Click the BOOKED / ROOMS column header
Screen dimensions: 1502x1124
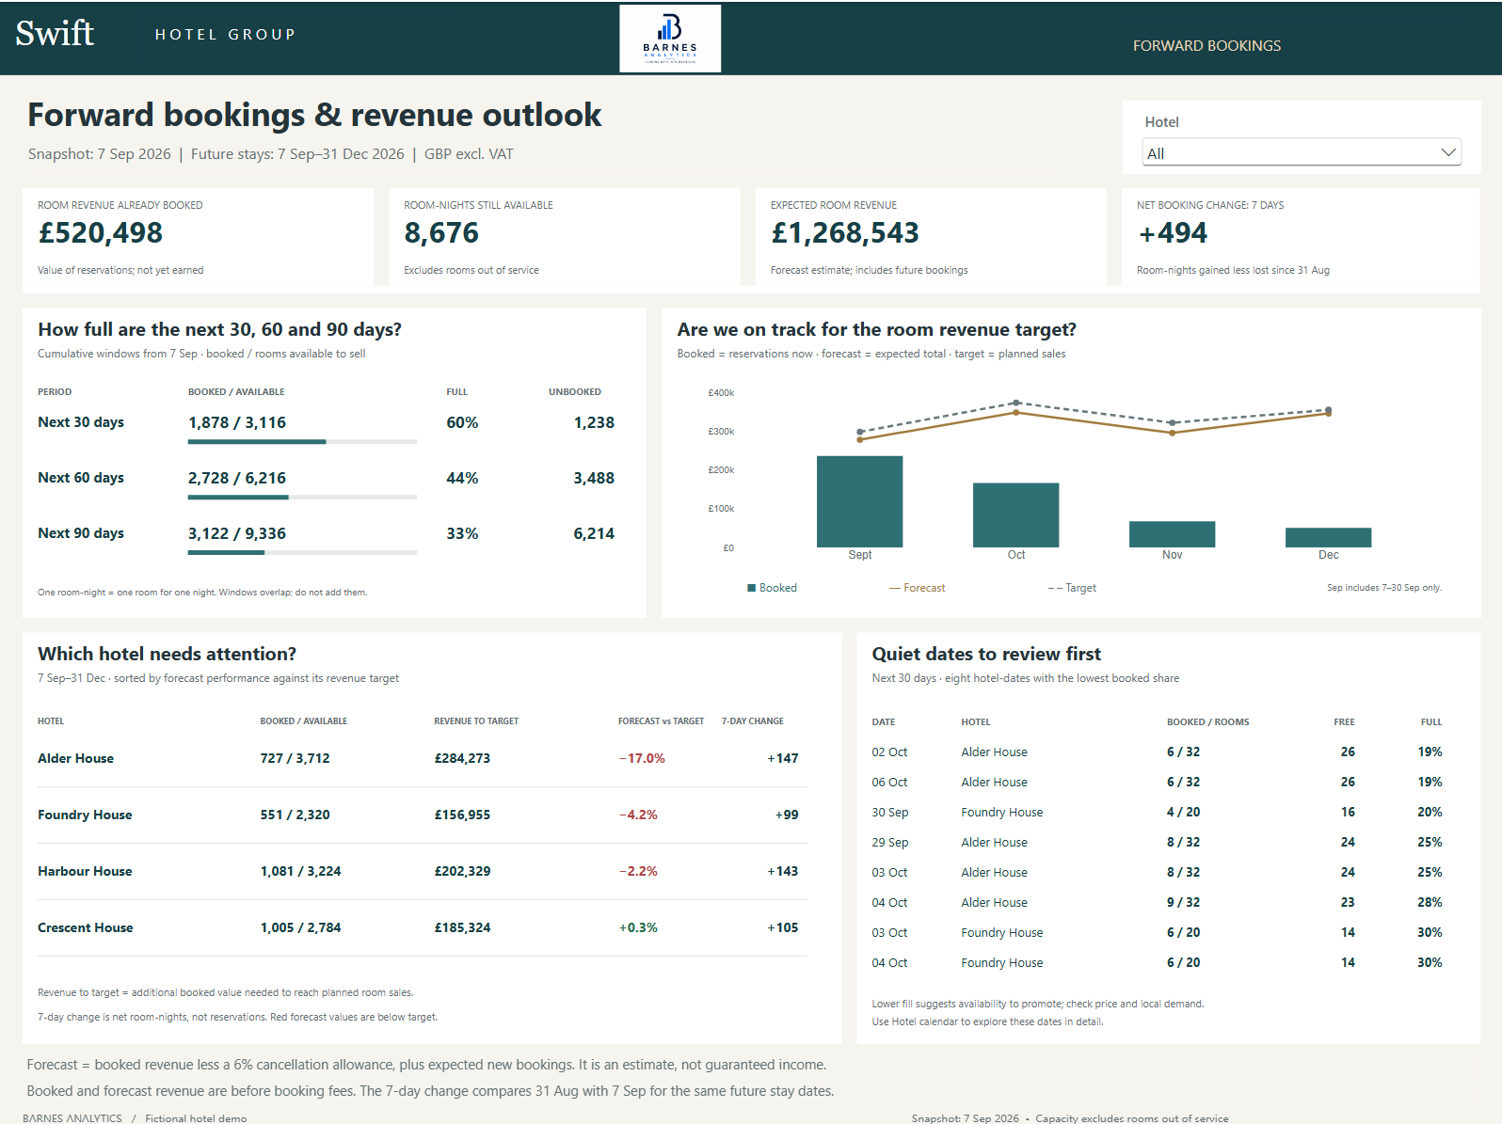pos(1207,722)
